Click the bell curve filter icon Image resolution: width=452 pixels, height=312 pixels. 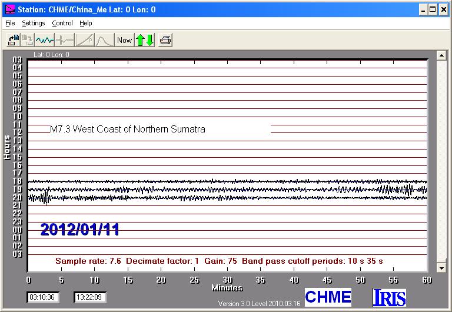tap(105, 40)
